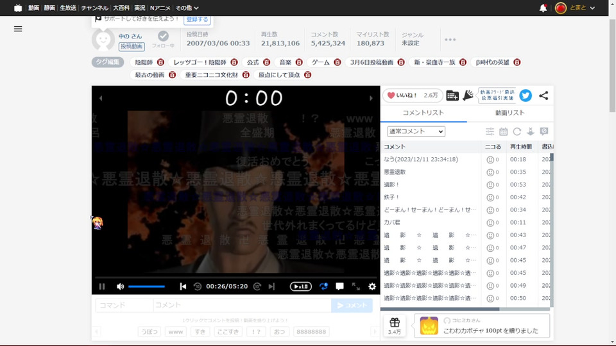
Task: Post quick comment 88888888
Action: (311, 332)
